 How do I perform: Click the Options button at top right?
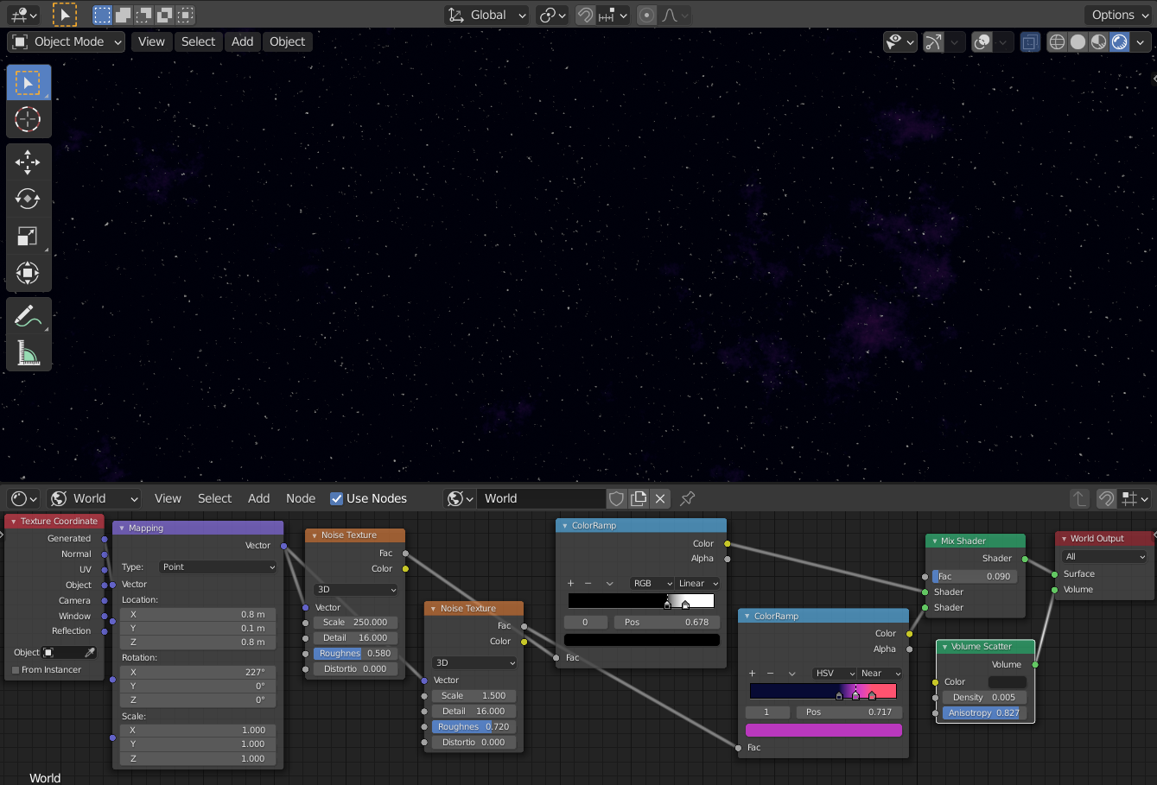point(1120,15)
